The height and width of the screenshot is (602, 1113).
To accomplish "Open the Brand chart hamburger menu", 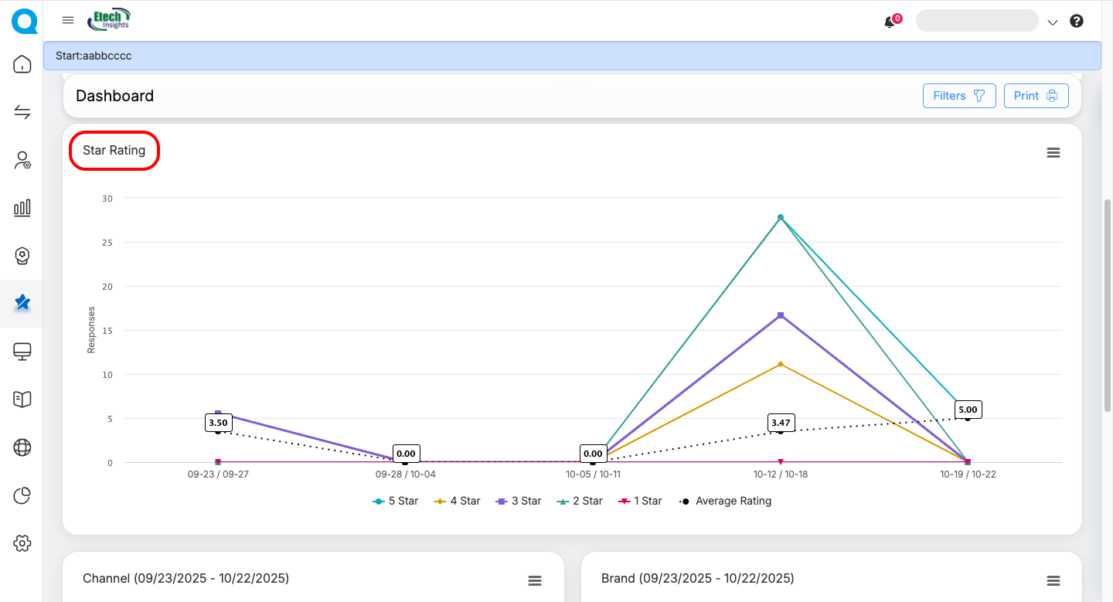I will [x=1053, y=580].
